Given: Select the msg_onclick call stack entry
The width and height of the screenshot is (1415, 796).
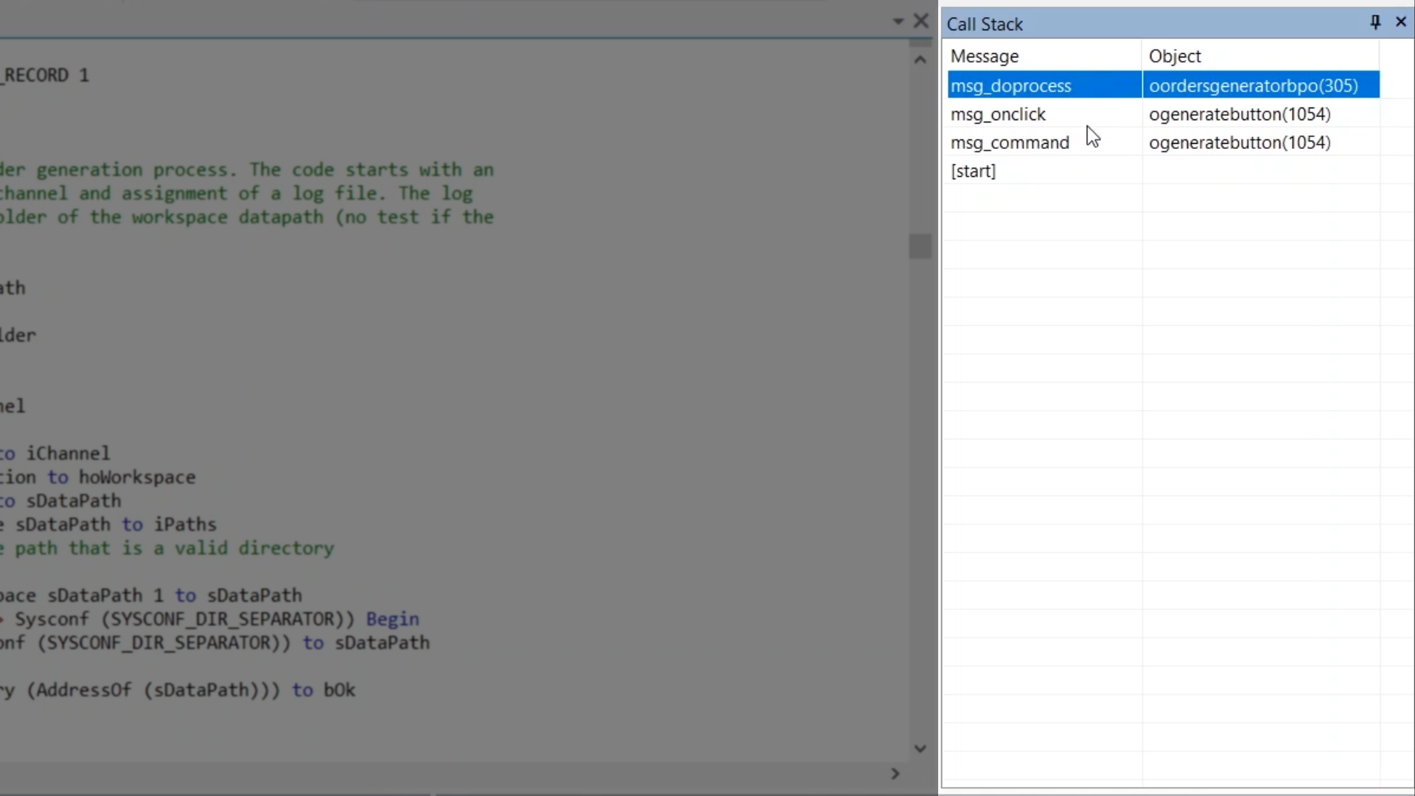Looking at the screenshot, I should (998, 114).
